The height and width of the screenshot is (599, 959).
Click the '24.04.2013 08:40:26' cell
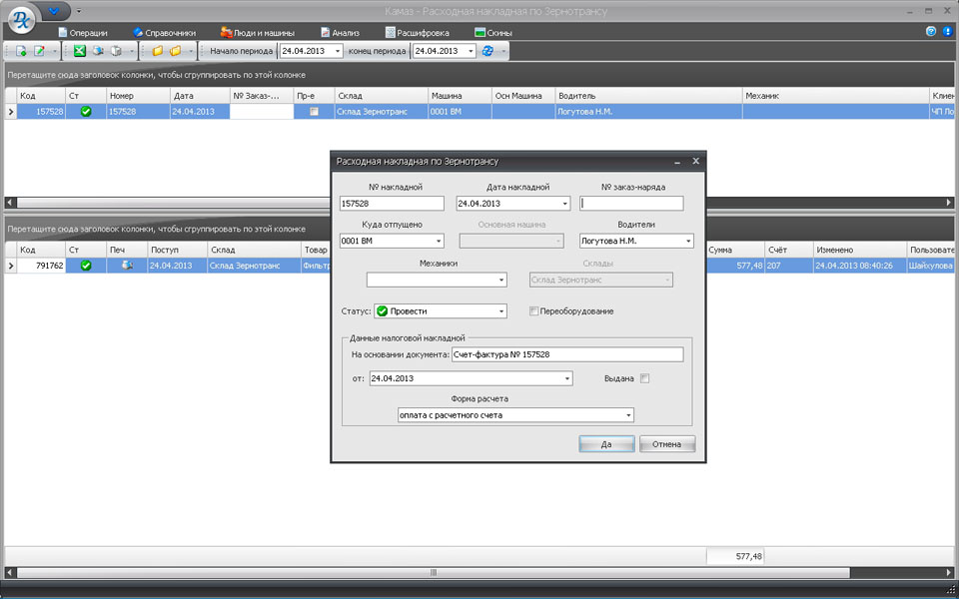click(x=860, y=266)
